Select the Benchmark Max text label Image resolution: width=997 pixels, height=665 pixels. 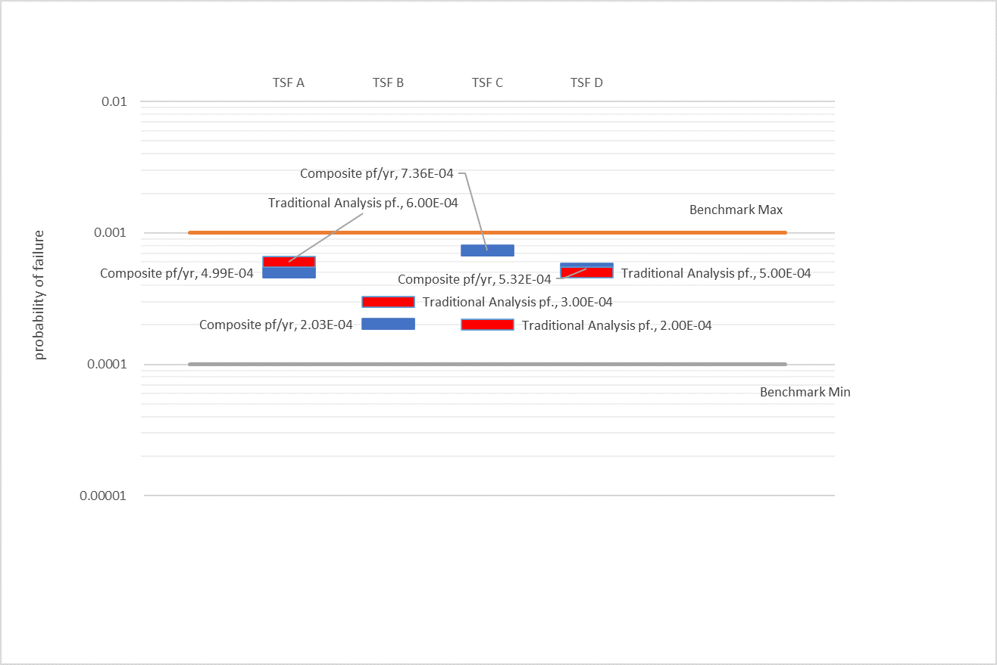pos(736,210)
